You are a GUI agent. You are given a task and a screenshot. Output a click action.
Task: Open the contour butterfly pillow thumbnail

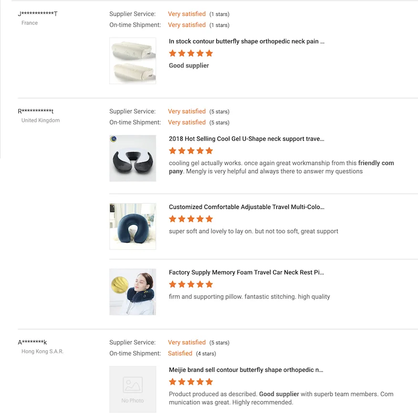(133, 61)
